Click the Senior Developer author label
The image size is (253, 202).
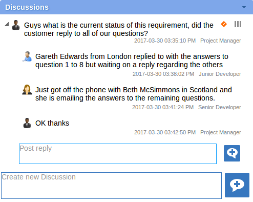pos(220,107)
